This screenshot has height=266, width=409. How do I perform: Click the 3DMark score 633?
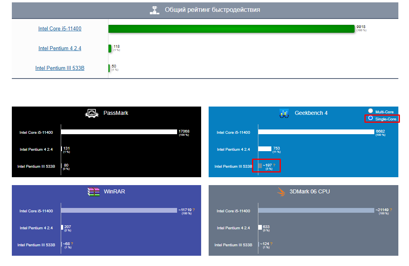coord(266,227)
